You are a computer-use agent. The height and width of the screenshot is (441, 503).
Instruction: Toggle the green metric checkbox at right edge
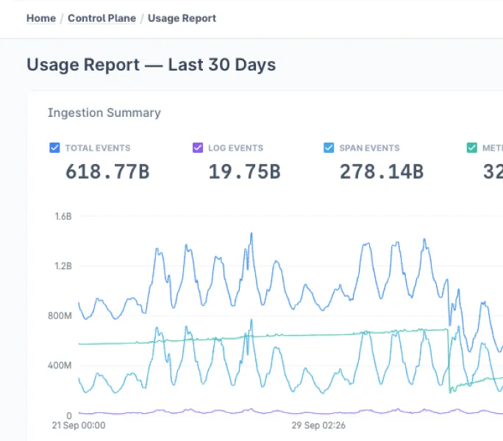coord(472,148)
